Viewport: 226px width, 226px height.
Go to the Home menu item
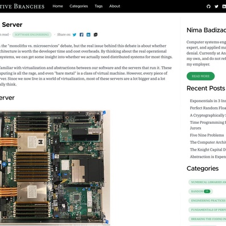point(58,6)
